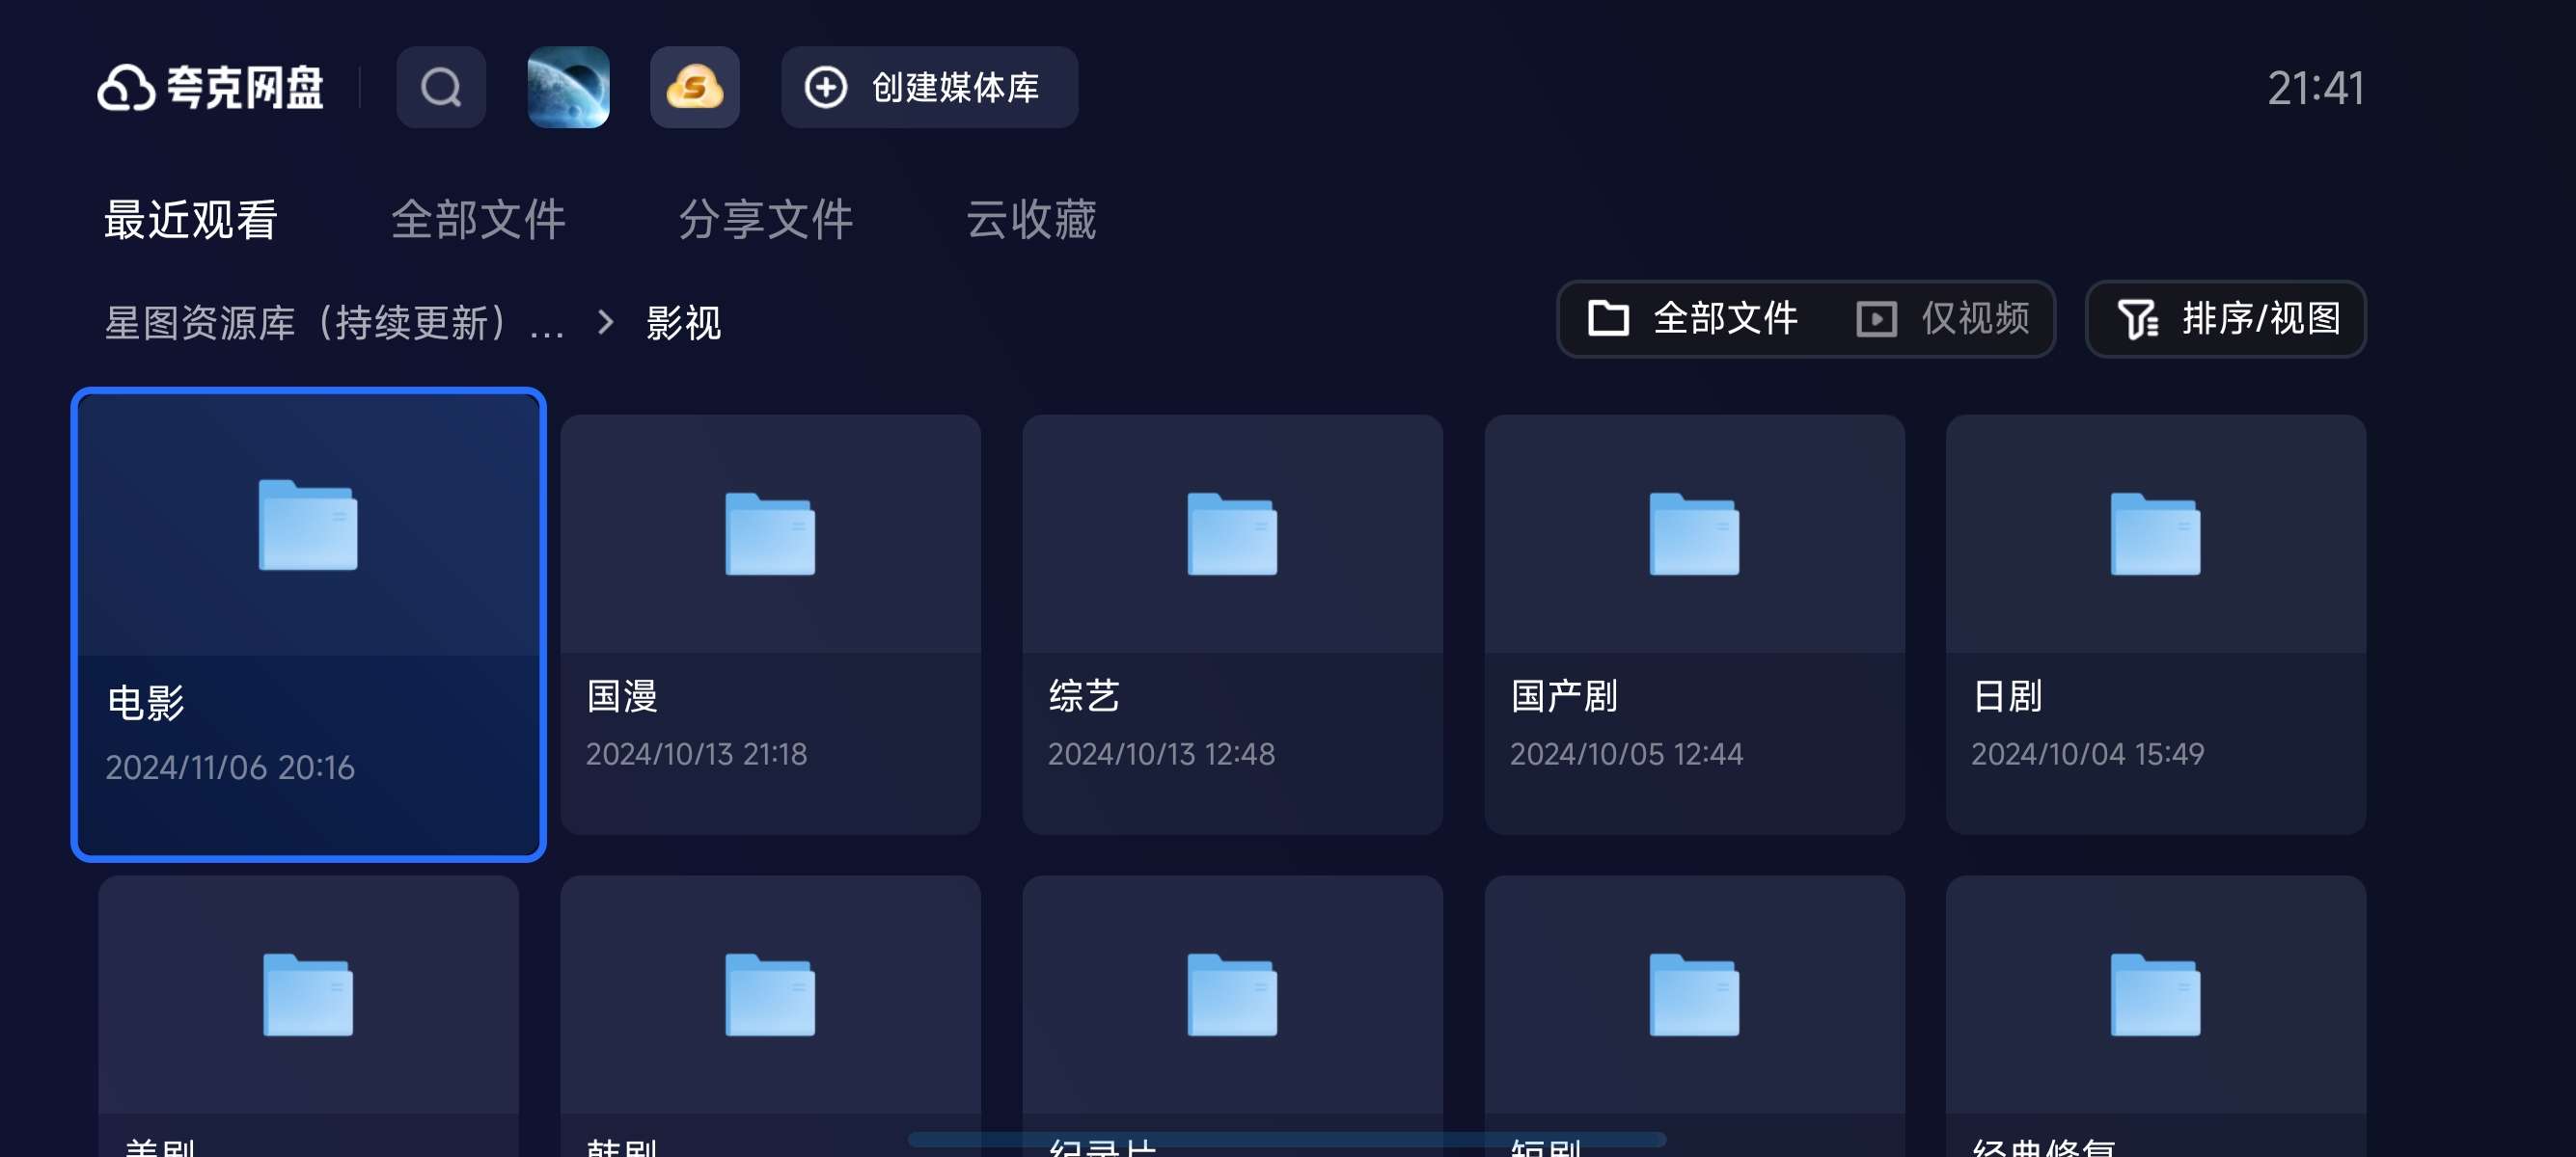Switch to 最近观看 tab
Viewport: 2576px width, 1157px height.
[x=191, y=219]
